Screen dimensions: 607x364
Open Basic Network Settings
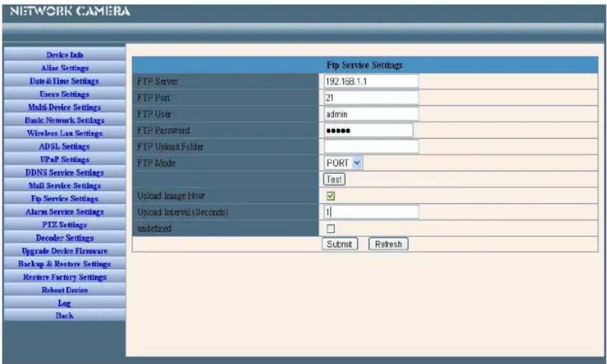(65, 121)
